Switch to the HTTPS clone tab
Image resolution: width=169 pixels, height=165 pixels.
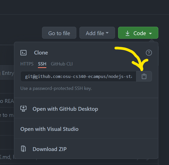point(27,64)
